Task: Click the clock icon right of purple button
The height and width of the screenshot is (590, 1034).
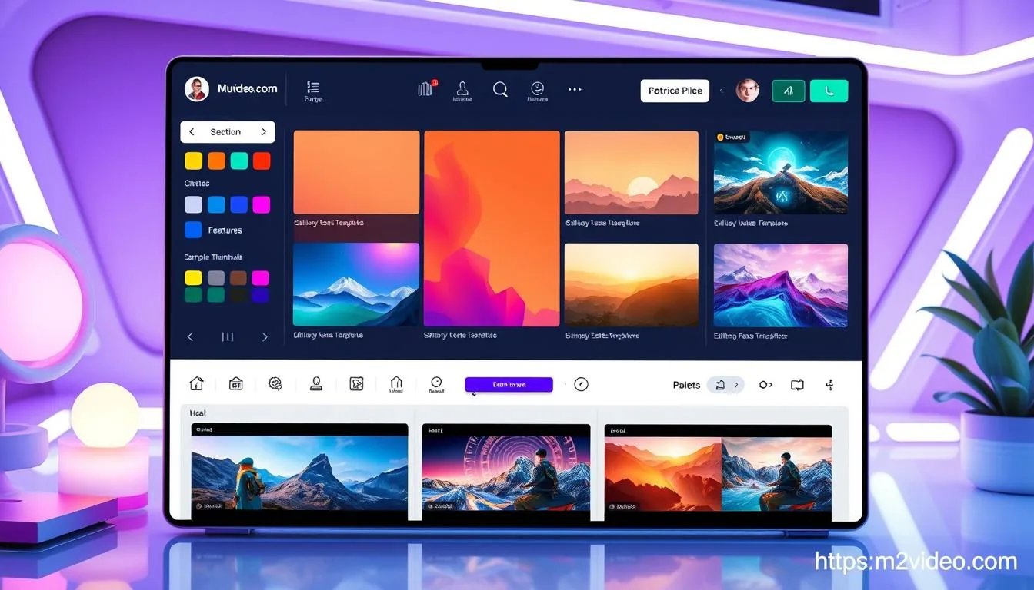Action: (x=582, y=384)
